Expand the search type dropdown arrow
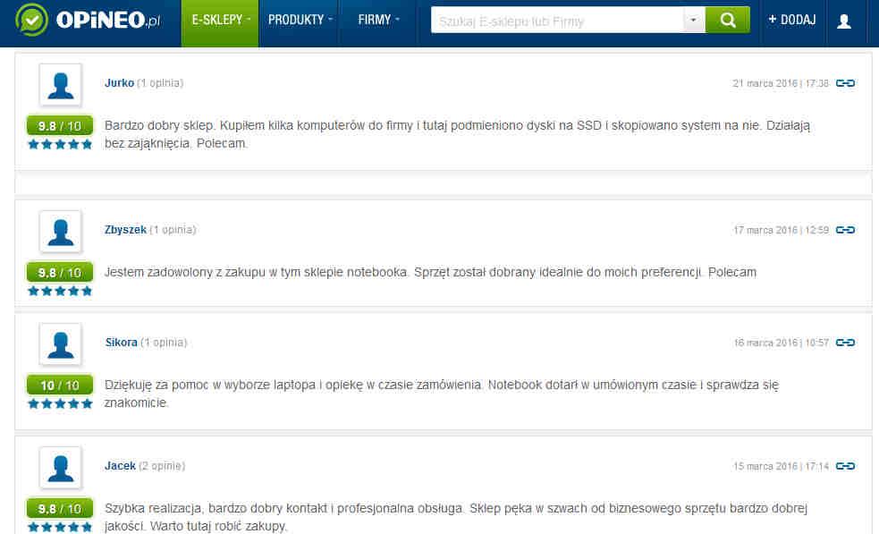 tap(693, 21)
